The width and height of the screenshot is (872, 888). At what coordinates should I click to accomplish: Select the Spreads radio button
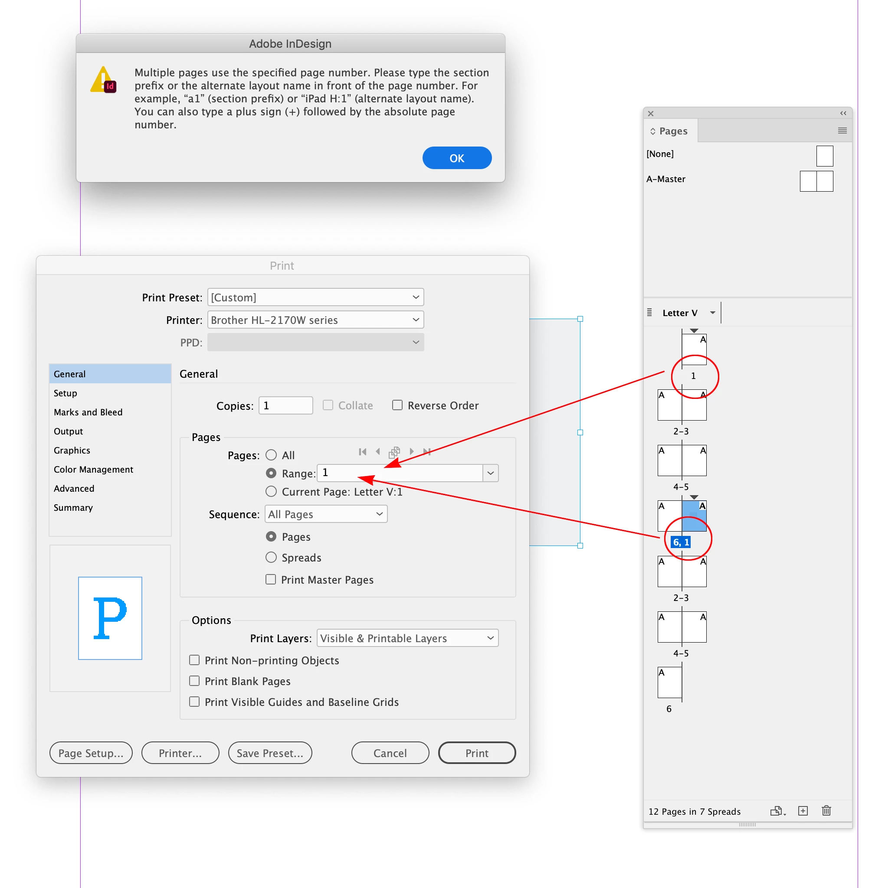point(271,558)
